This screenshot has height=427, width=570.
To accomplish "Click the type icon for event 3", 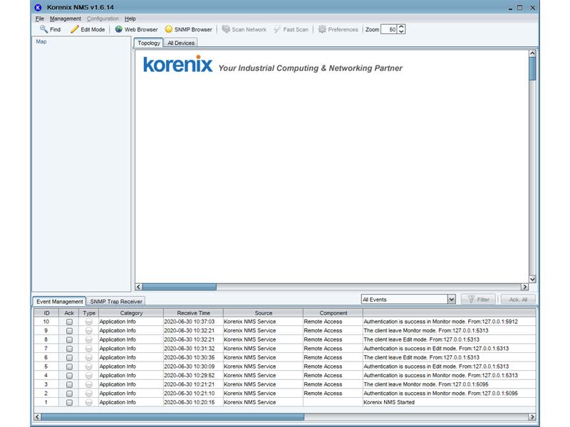I will point(88,384).
